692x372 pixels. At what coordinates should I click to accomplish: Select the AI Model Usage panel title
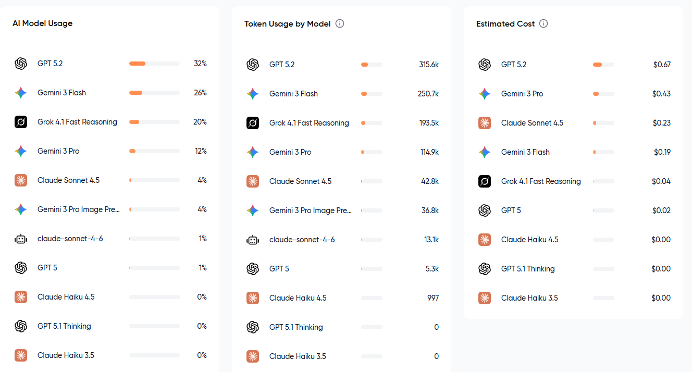pos(42,23)
